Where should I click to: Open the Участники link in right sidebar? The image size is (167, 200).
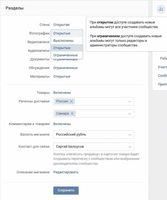tap(162, 67)
